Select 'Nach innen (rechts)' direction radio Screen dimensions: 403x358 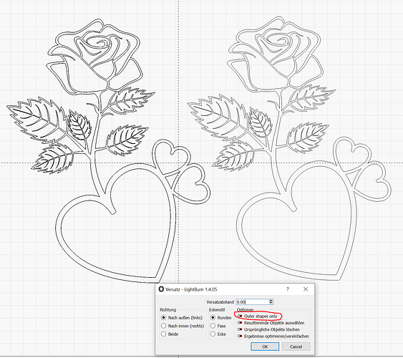[164, 326]
